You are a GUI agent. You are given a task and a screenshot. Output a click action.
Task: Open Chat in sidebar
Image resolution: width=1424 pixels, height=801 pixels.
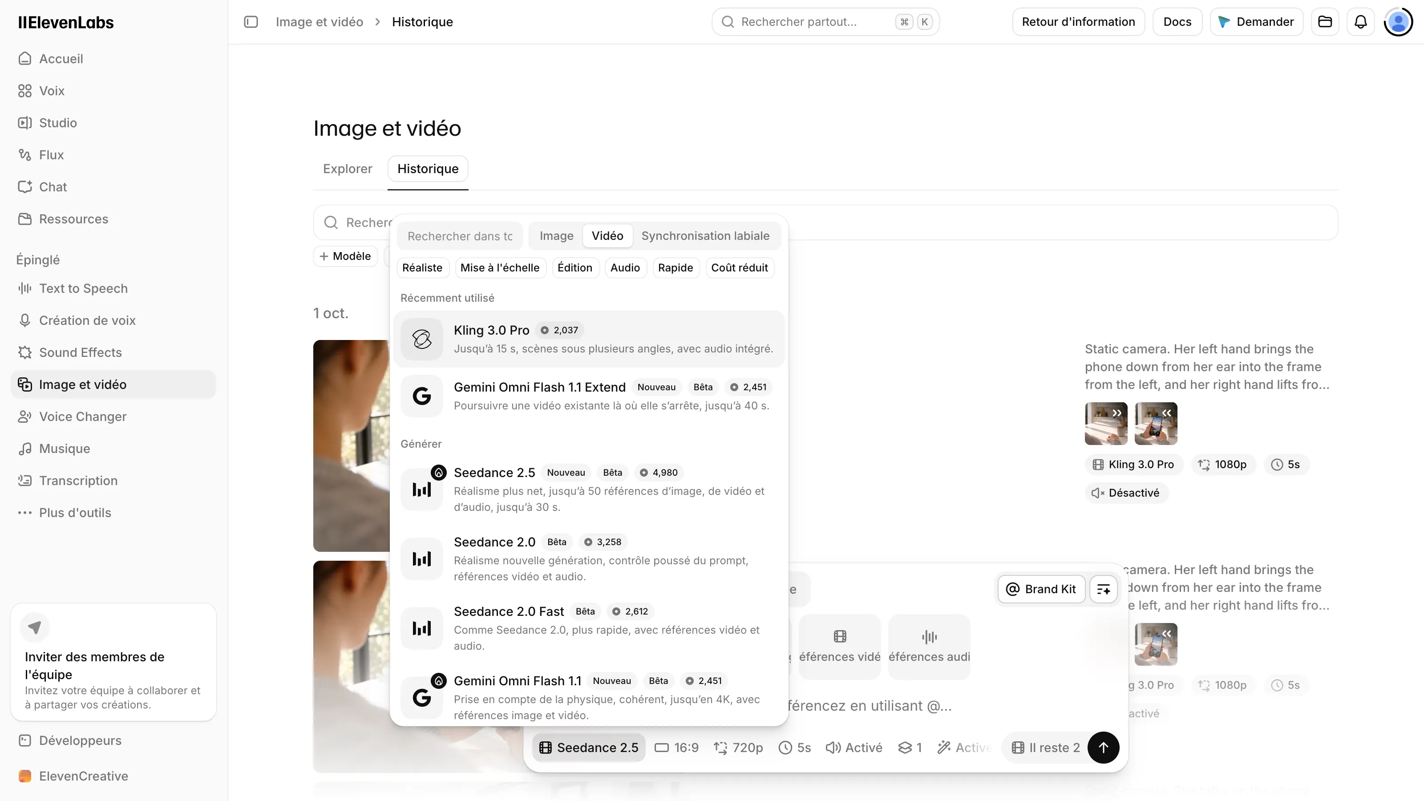[113, 187]
